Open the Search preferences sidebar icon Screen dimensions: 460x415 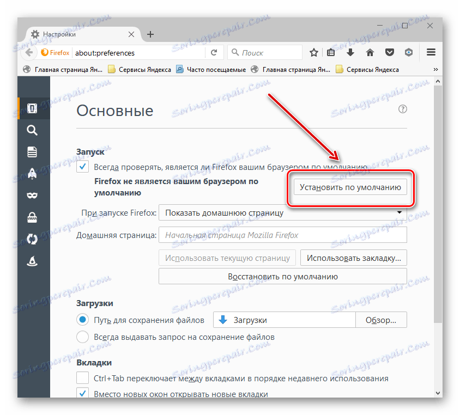click(32, 130)
